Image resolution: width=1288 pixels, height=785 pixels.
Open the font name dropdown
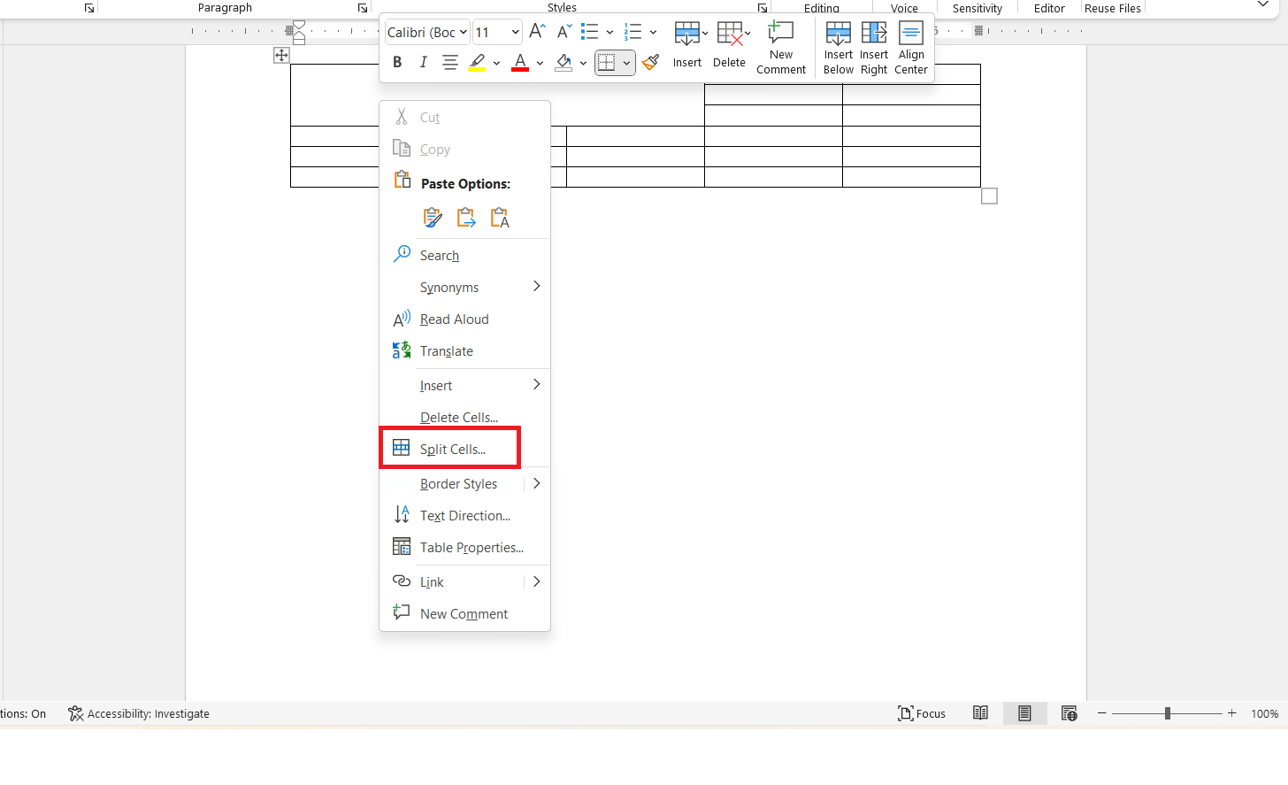[x=427, y=32]
